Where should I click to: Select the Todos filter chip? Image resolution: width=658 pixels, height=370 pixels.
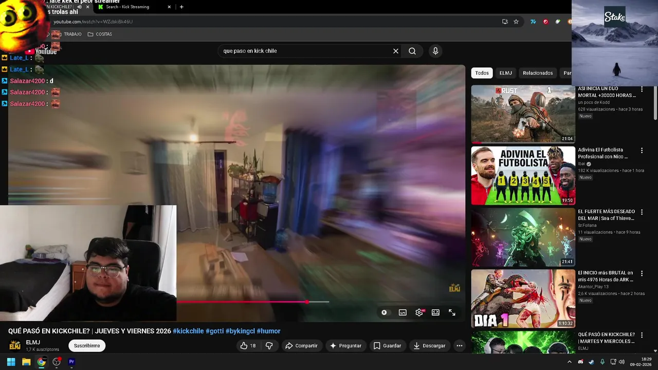[482, 73]
